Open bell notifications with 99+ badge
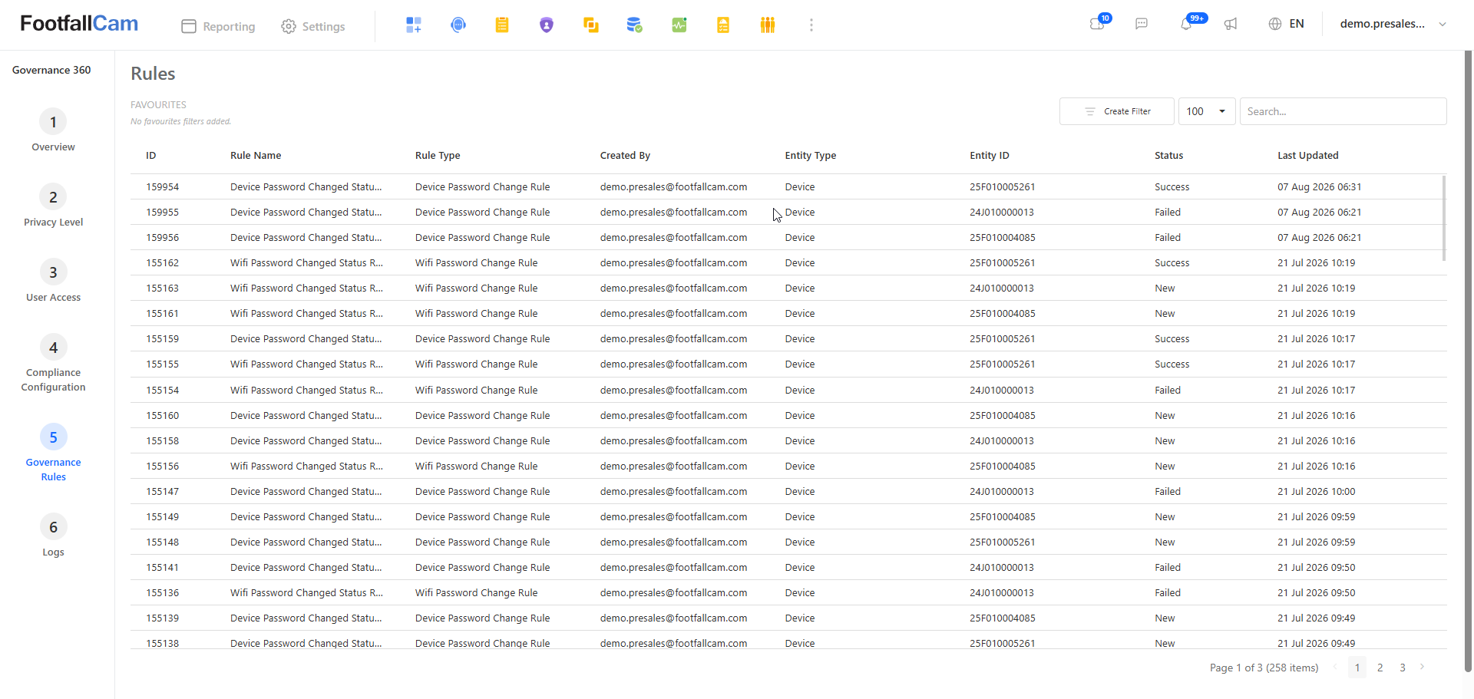Image resolution: width=1474 pixels, height=699 pixels. (1187, 24)
